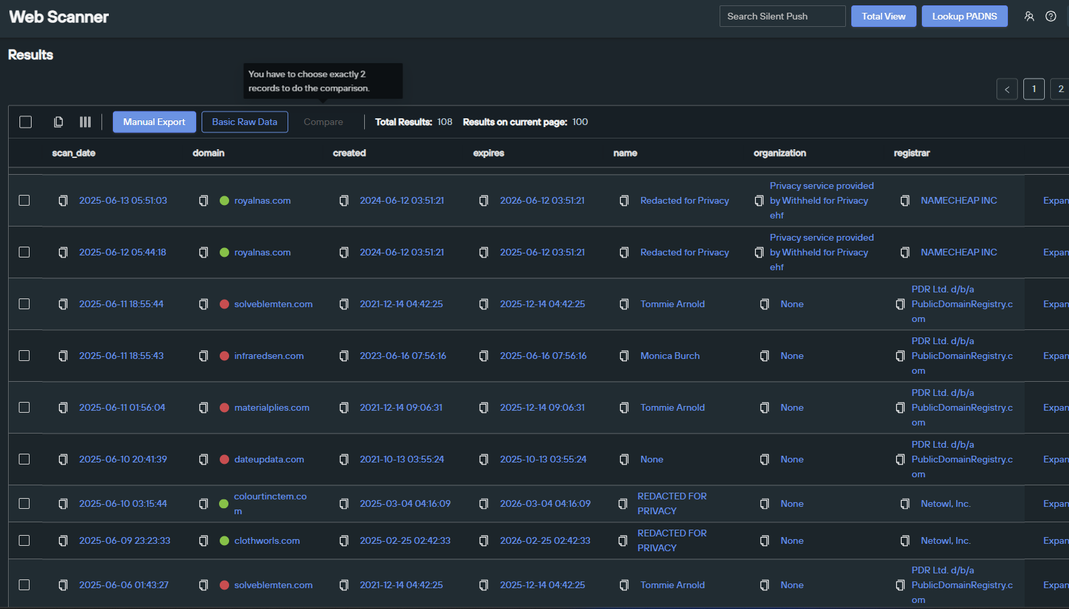This screenshot has height=609, width=1069.
Task: Select the dateupdata.com row checkbox
Action: pyautogui.click(x=24, y=459)
